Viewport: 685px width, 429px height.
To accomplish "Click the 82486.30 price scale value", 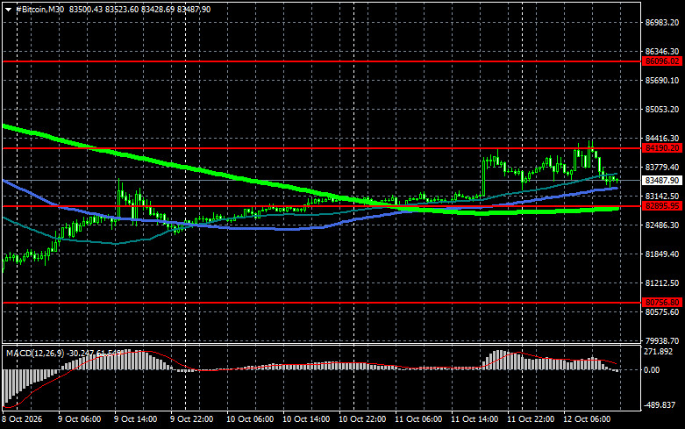I will pyautogui.click(x=662, y=225).
